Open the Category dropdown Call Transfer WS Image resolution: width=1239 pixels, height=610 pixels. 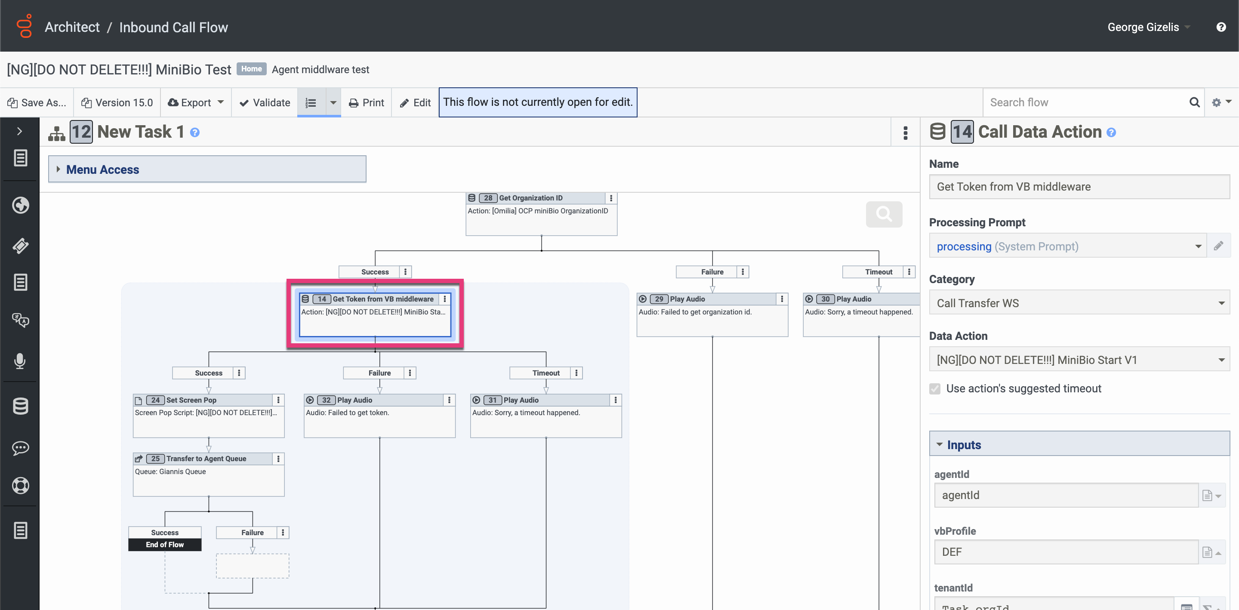click(1079, 303)
